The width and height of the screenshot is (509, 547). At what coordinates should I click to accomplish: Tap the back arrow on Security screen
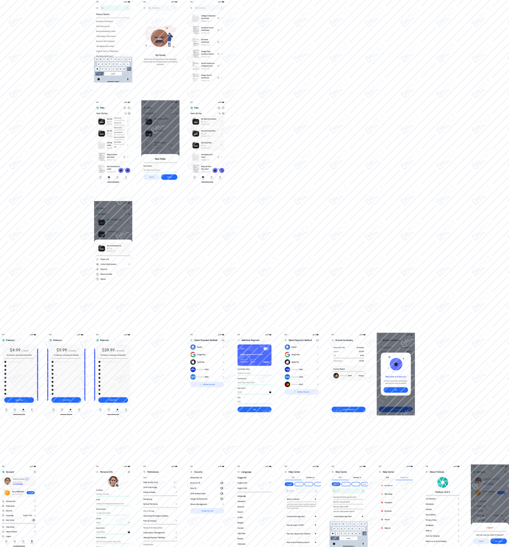coord(192,472)
